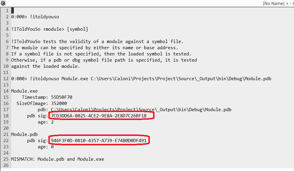Click the [No Name] window title text
The image size is (294, 171).
(273, 3)
